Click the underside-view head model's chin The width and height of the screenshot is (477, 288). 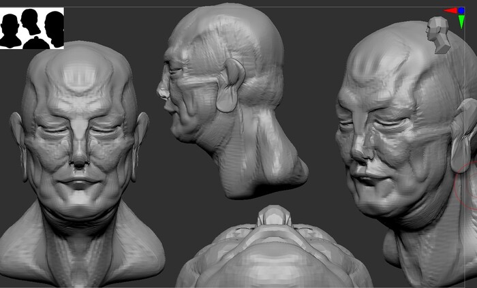tap(275, 214)
